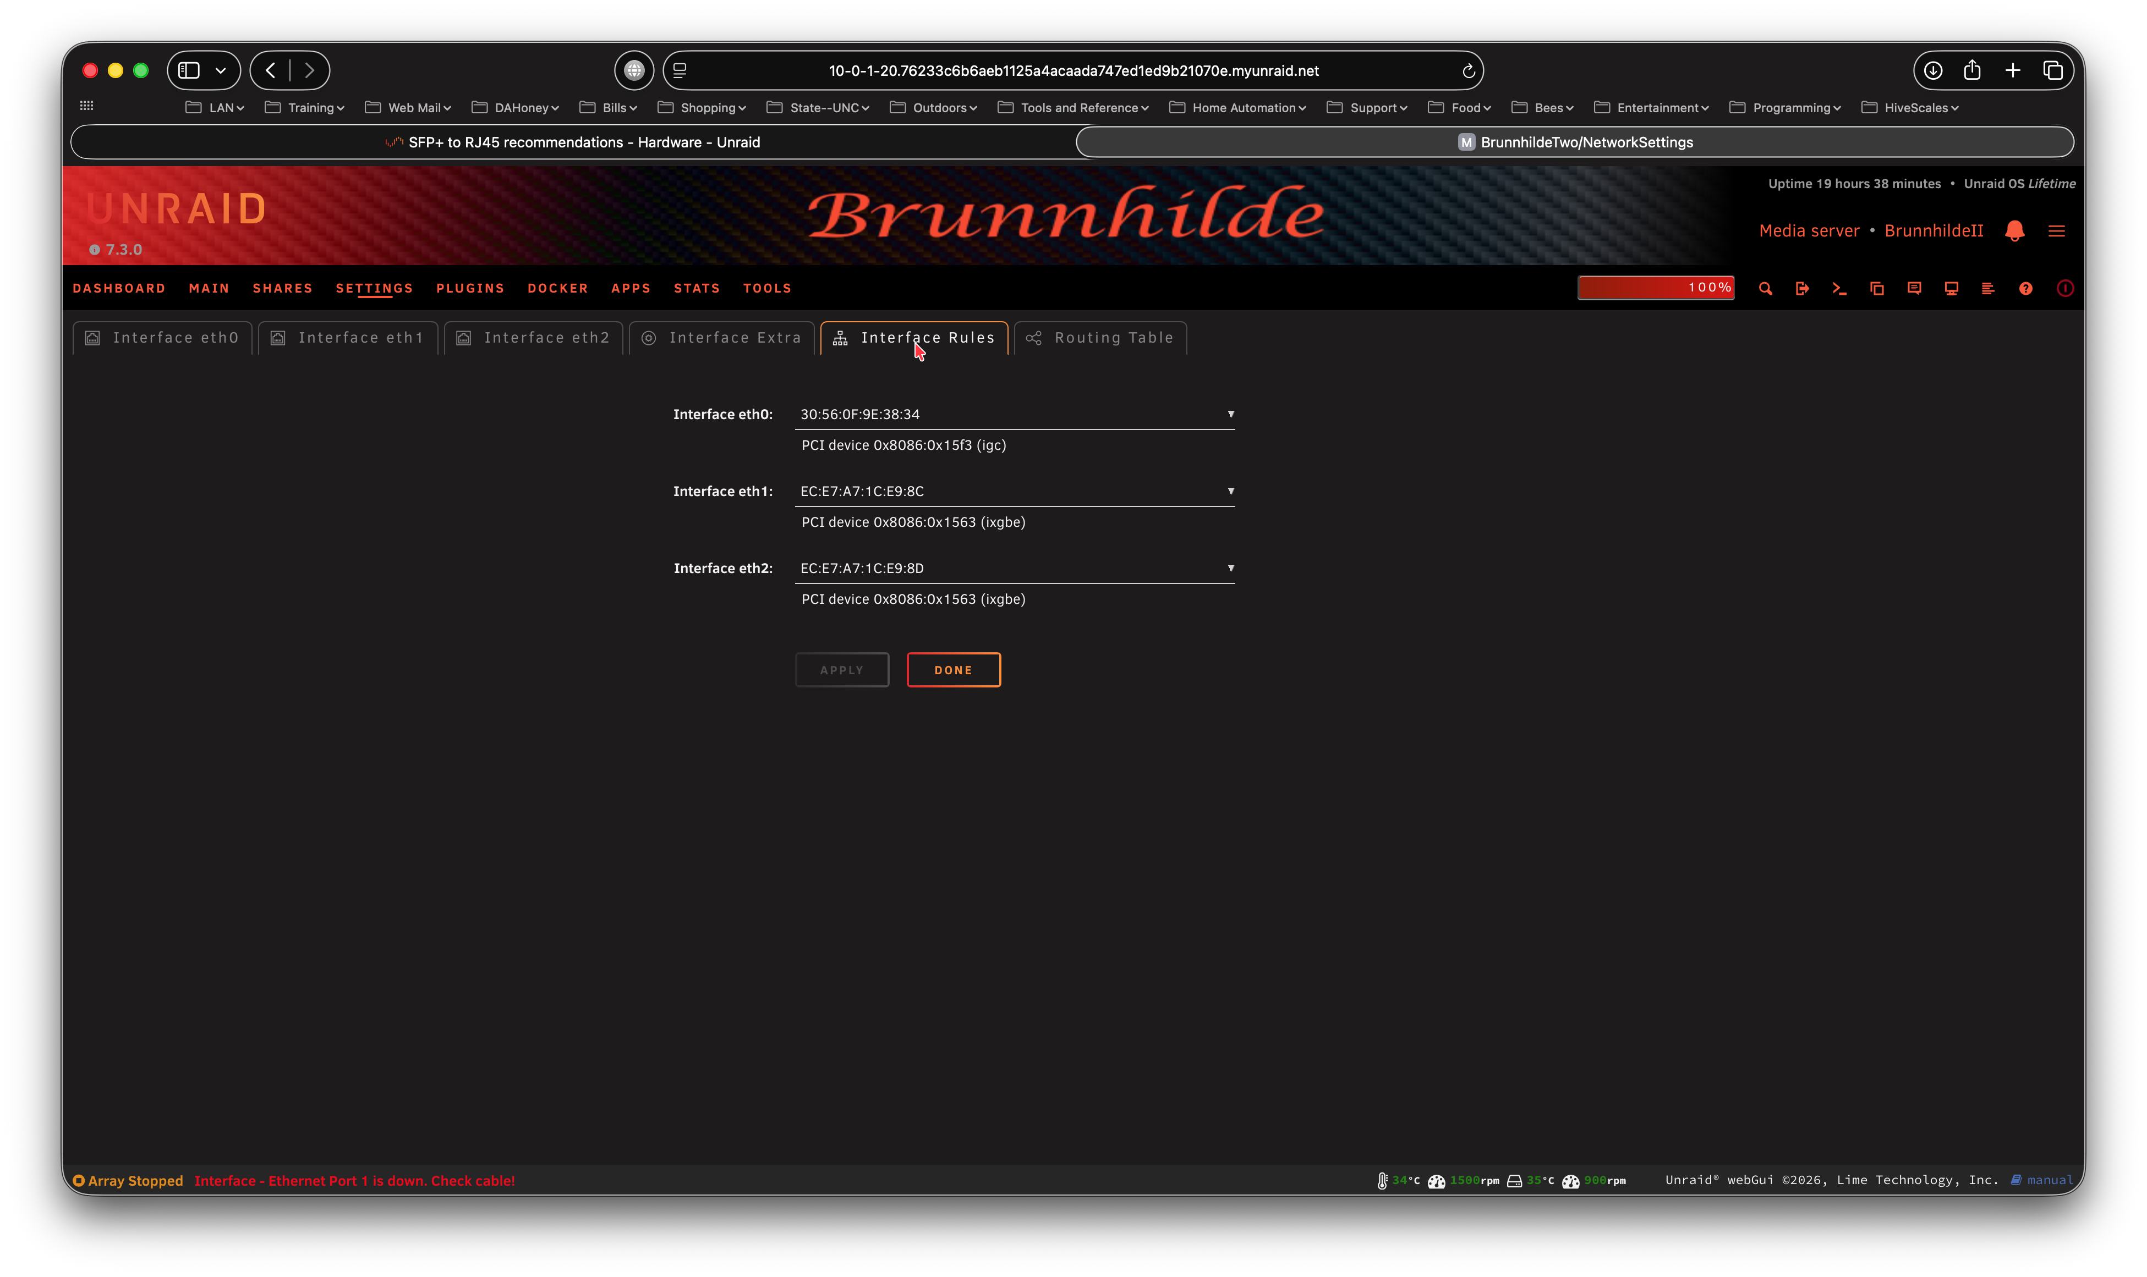Open the Unraid search magnifier icon
Screen dimensions: 2147x1277
coord(1765,288)
